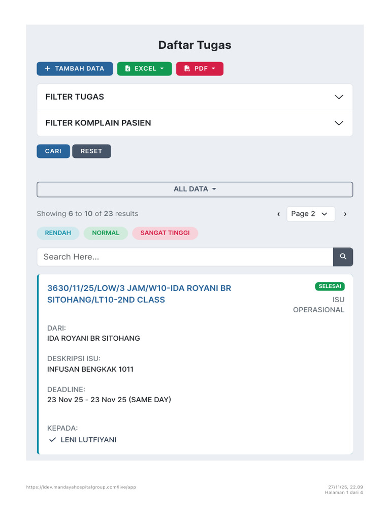Open the Page 2 selector
The image size is (390, 520).
coord(311,214)
